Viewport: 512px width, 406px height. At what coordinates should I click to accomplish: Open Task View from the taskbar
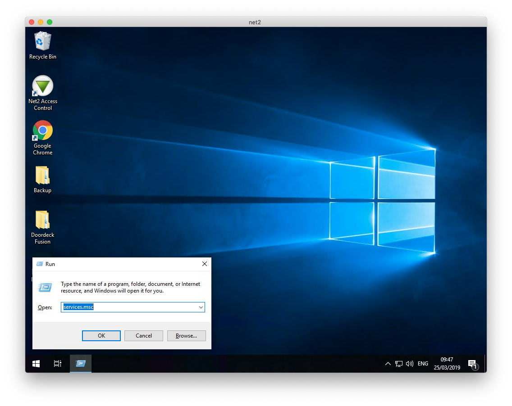(57, 363)
